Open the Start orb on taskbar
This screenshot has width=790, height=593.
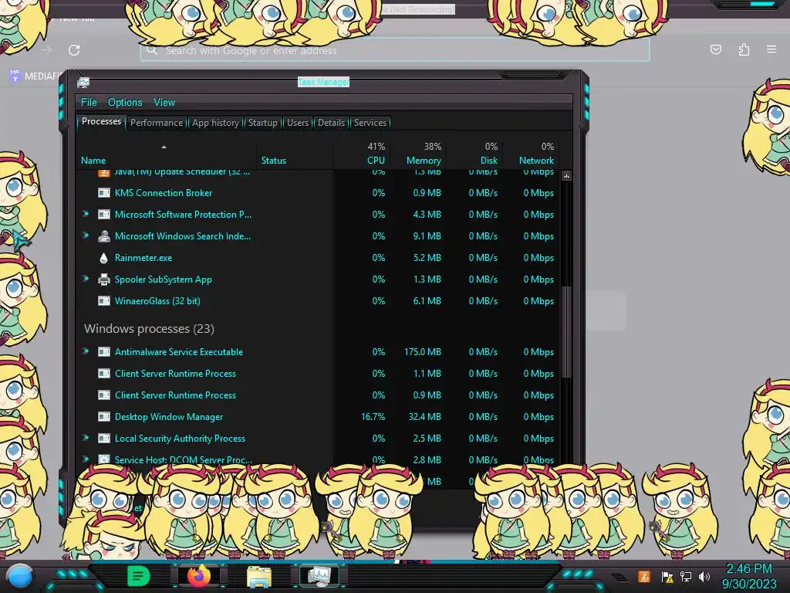(x=21, y=577)
